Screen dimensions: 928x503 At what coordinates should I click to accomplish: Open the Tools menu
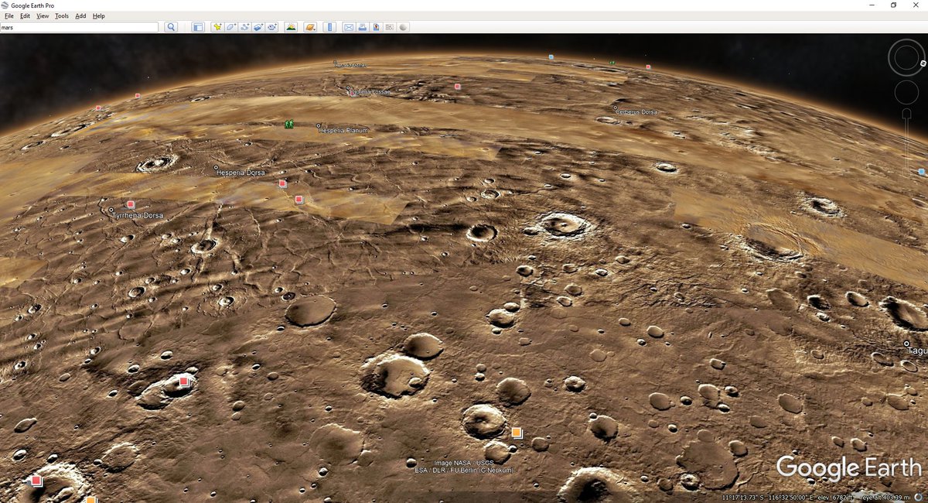pos(62,15)
